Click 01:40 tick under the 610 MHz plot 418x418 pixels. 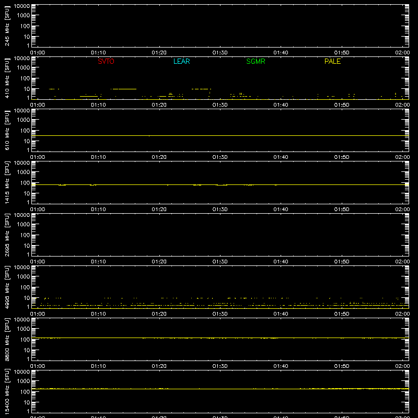(281, 157)
